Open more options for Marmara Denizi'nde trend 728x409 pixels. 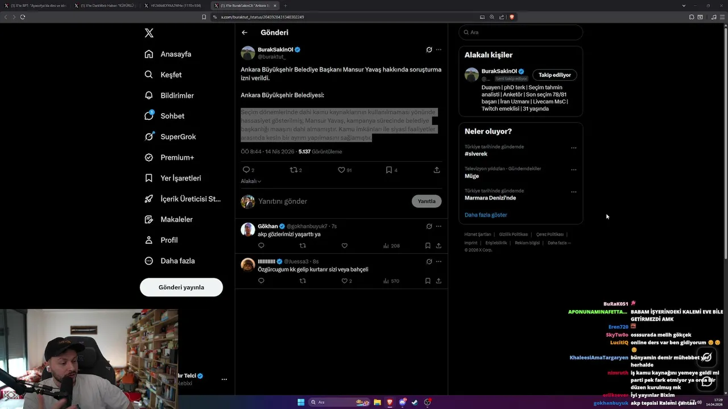click(x=573, y=191)
